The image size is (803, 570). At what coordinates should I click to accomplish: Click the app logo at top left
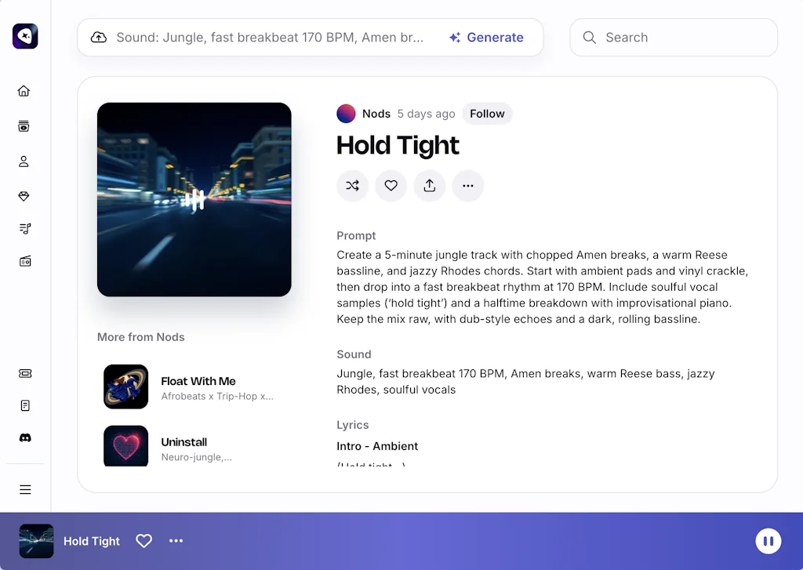point(25,36)
